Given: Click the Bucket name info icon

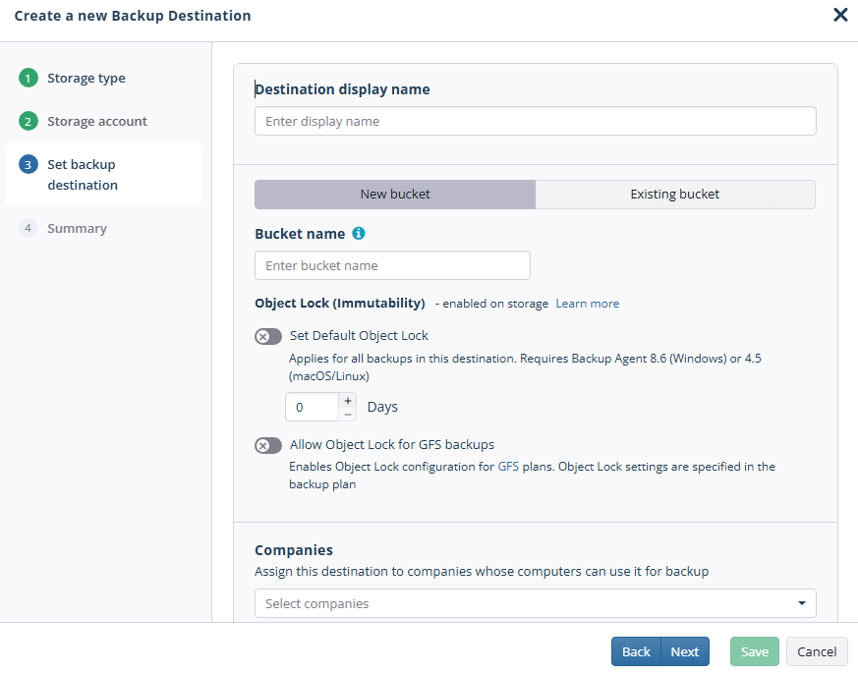Looking at the screenshot, I should (359, 234).
